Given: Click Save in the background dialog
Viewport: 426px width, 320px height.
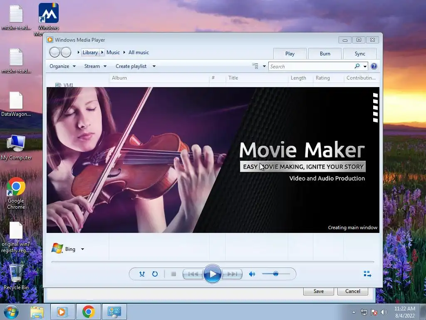Looking at the screenshot, I should (x=318, y=291).
